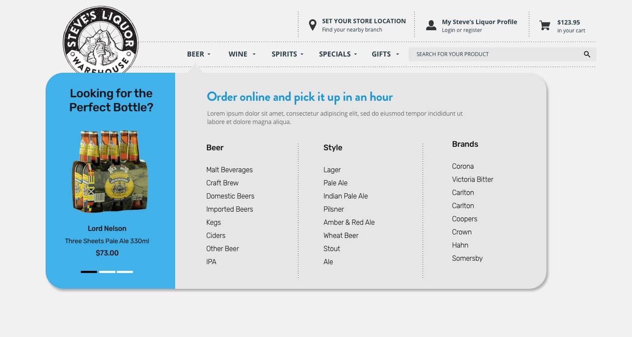Image resolution: width=632 pixels, height=337 pixels.
Task: Click the Lord Nelson six-pack image
Action: click(x=110, y=171)
